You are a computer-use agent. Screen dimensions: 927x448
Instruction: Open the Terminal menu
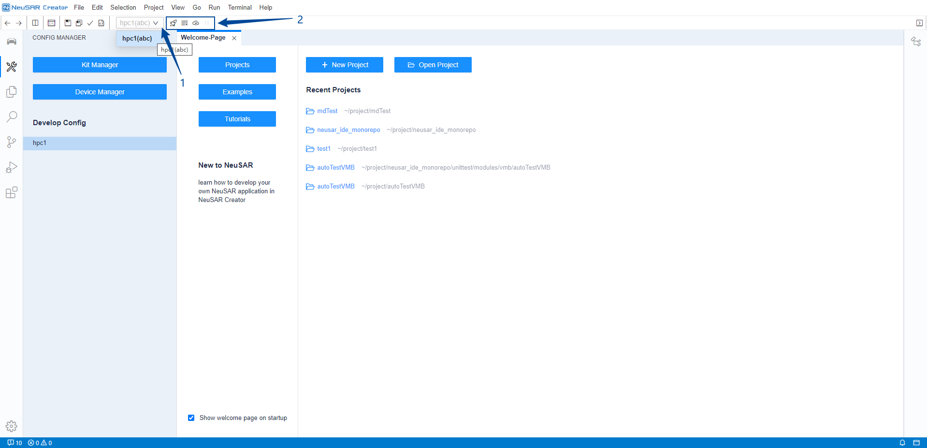[x=239, y=7]
